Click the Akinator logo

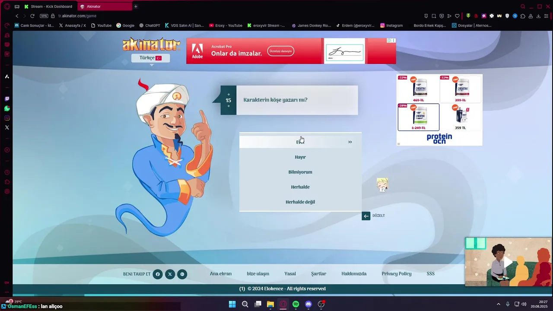(x=151, y=44)
